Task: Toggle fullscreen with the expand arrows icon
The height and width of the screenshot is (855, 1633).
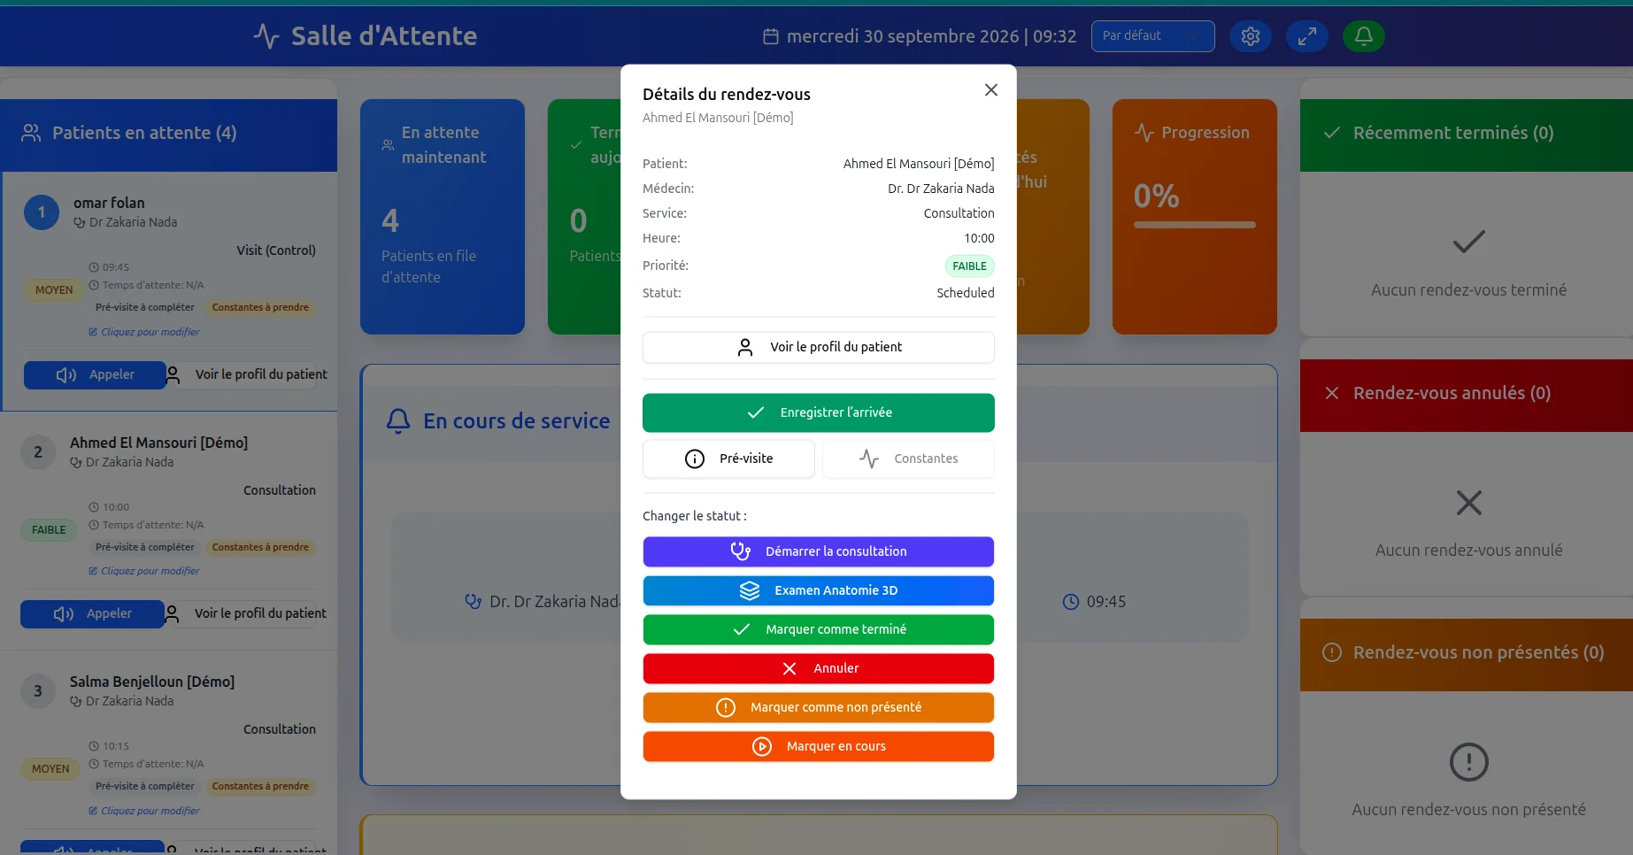Action: pos(1306,36)
